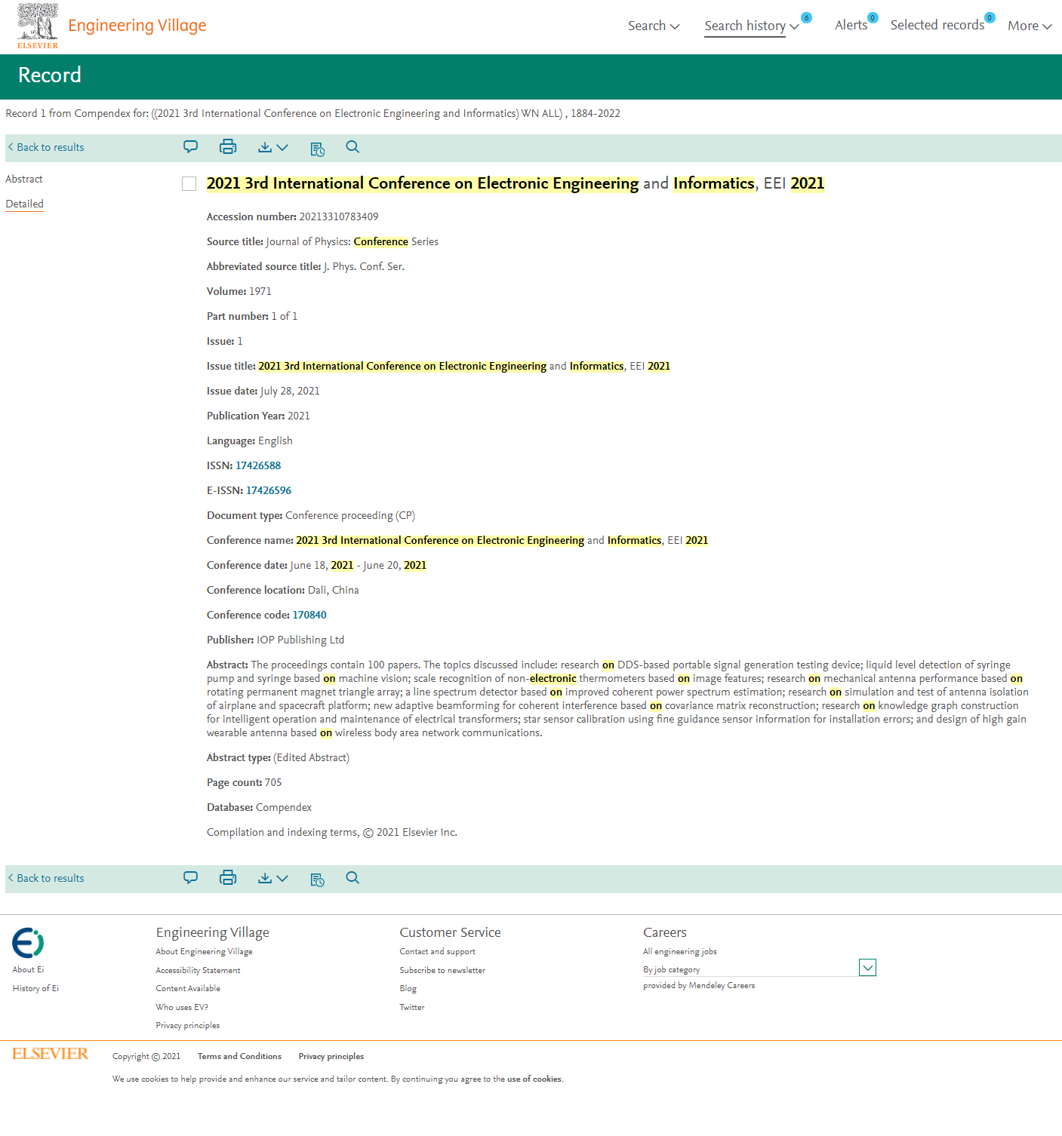The image size is (1062, 1136).
Task: Tick the record selection checkbox beside title
Action: click(x=189, y=184)
